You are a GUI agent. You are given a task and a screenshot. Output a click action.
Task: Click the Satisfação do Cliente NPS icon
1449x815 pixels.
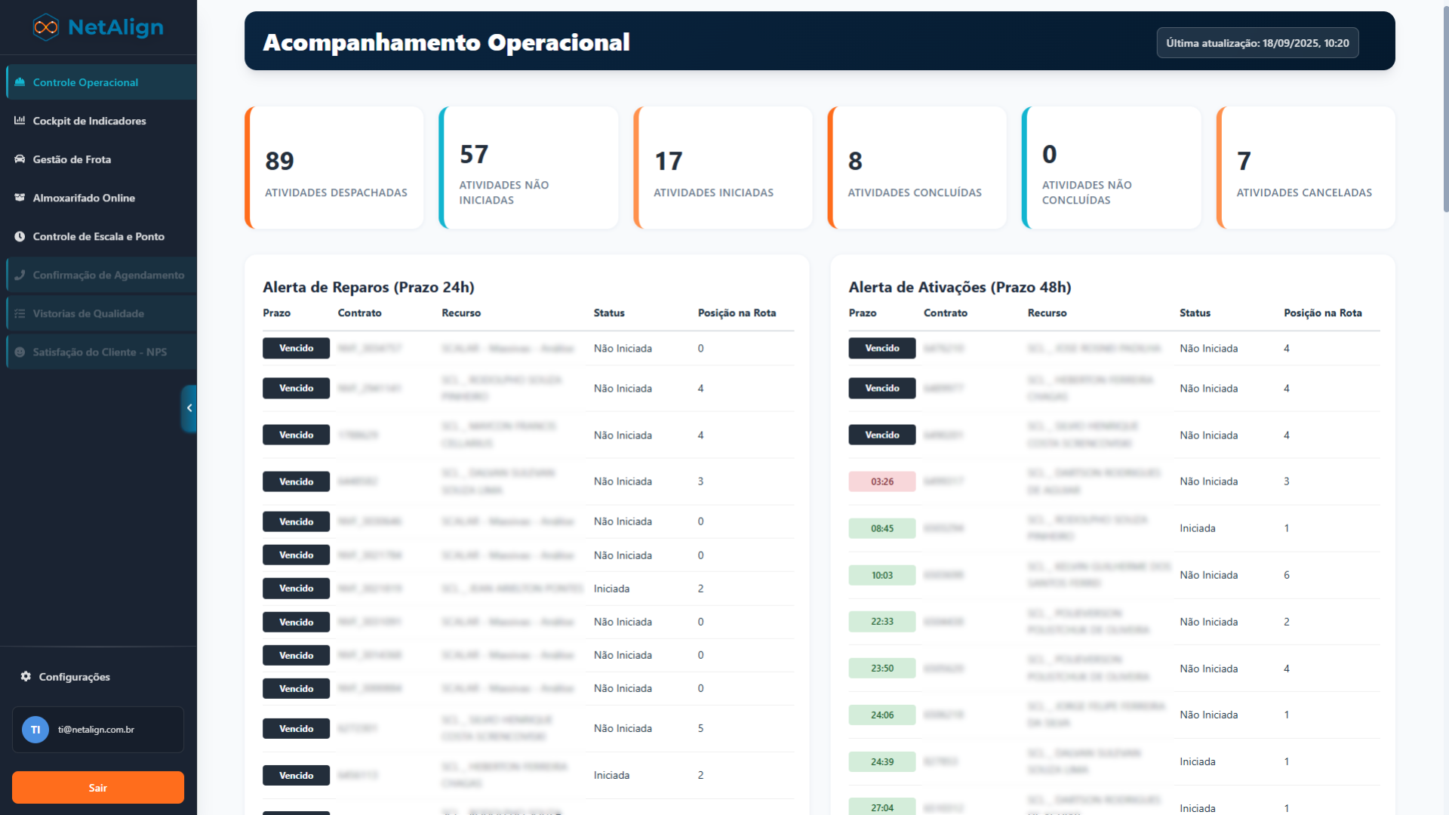click(x=20, y=352)
